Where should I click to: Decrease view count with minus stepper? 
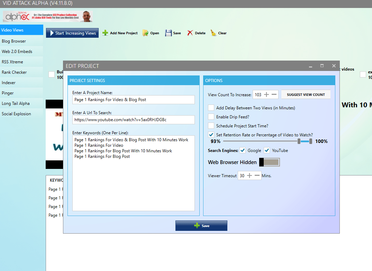click(x=274, y=95)
